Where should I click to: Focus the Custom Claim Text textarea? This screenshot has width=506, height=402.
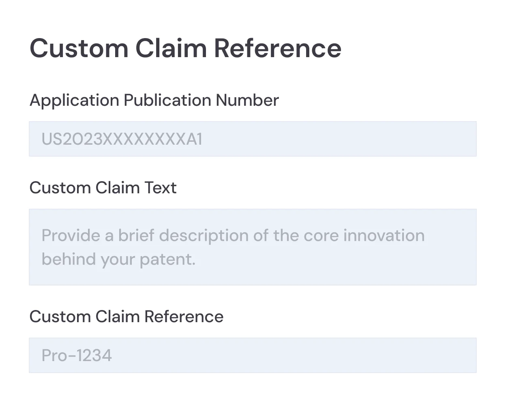coord(252,247)
